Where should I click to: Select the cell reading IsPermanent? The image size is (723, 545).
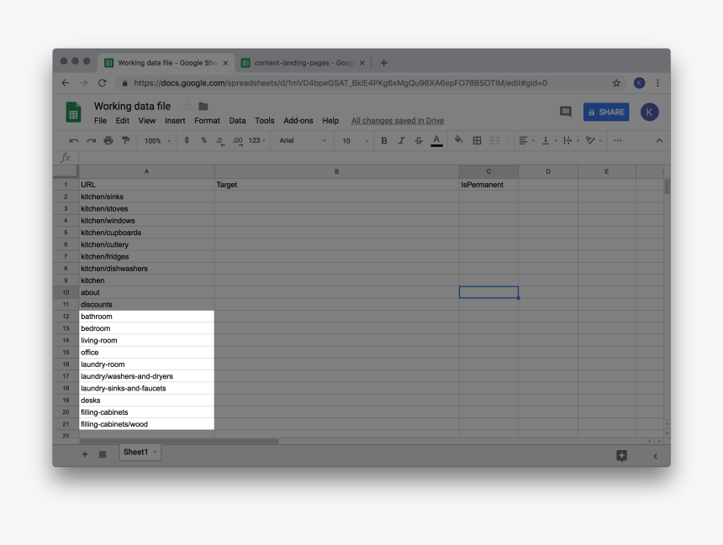click(x=488, y=185)
